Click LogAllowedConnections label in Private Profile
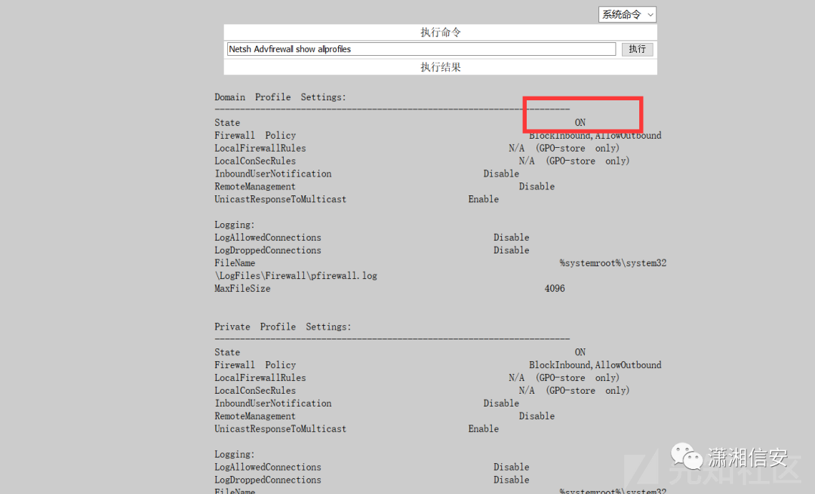This screenshot has height=494, width=815. coord(268,467)
